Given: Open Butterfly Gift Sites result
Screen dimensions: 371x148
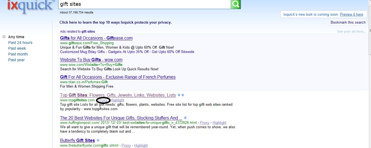Looking at the screenshot, I should coord(77,141).
